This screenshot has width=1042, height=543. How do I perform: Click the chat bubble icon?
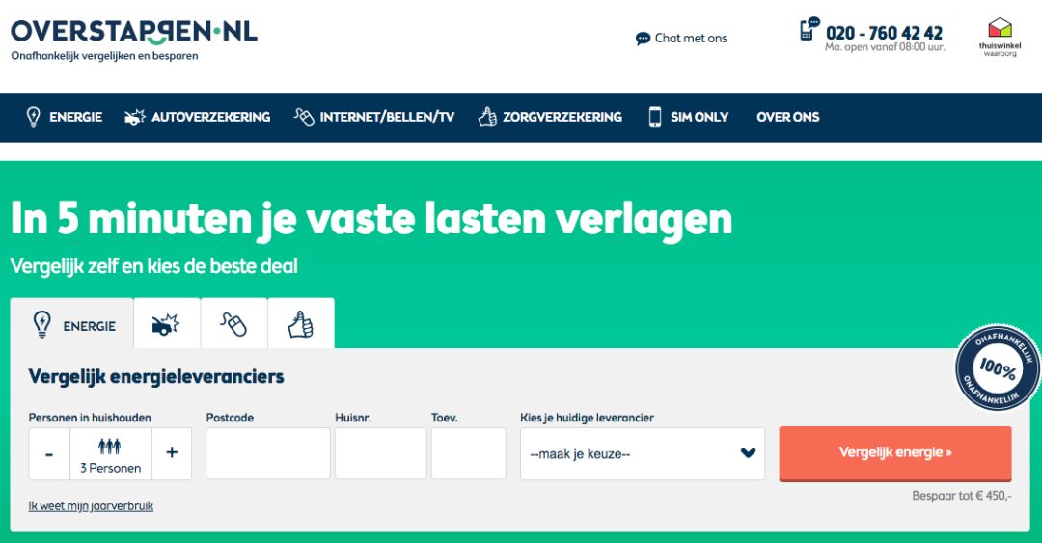coord(643,39)
